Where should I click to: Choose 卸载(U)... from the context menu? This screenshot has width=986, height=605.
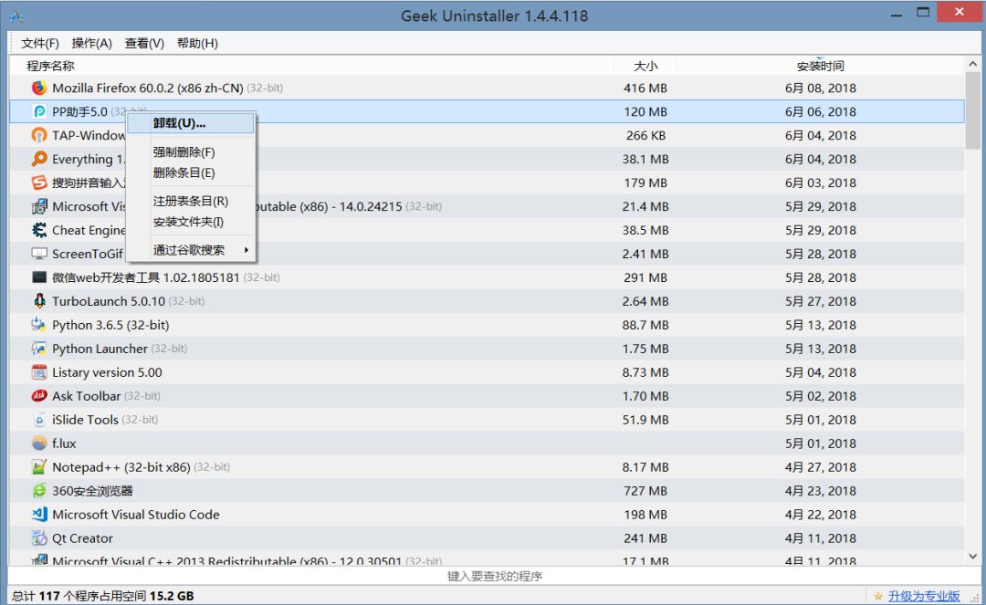[x=179, y=123]
